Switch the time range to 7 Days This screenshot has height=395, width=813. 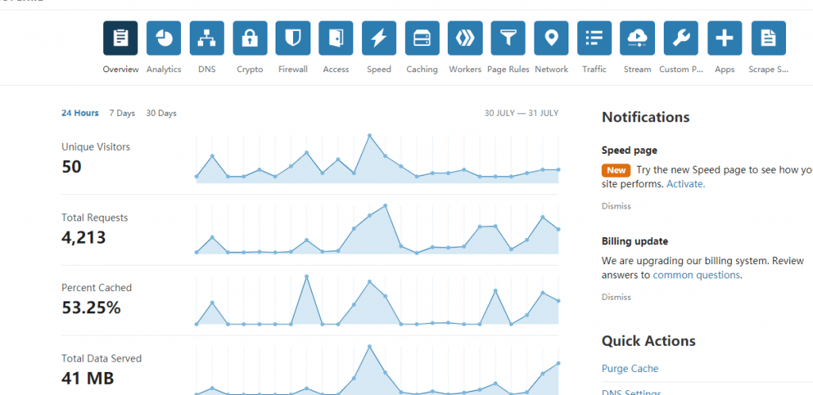122,113
